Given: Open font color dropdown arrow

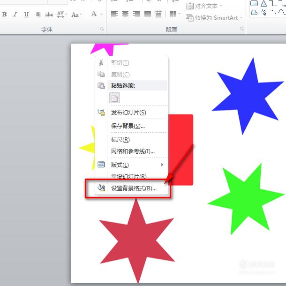Looking at the screenshot, I should coord(101,14).
